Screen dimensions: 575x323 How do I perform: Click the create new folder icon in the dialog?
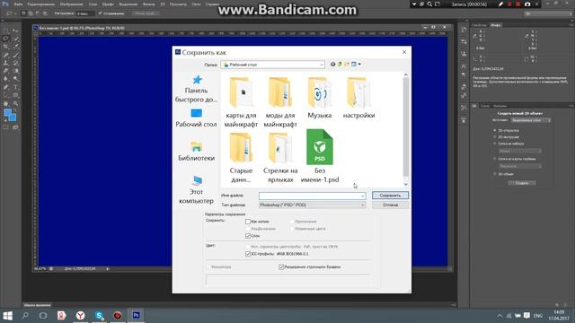(x=347, y=64)
